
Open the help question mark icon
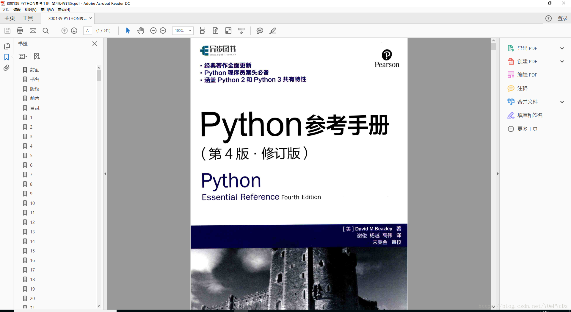point(549,18)
